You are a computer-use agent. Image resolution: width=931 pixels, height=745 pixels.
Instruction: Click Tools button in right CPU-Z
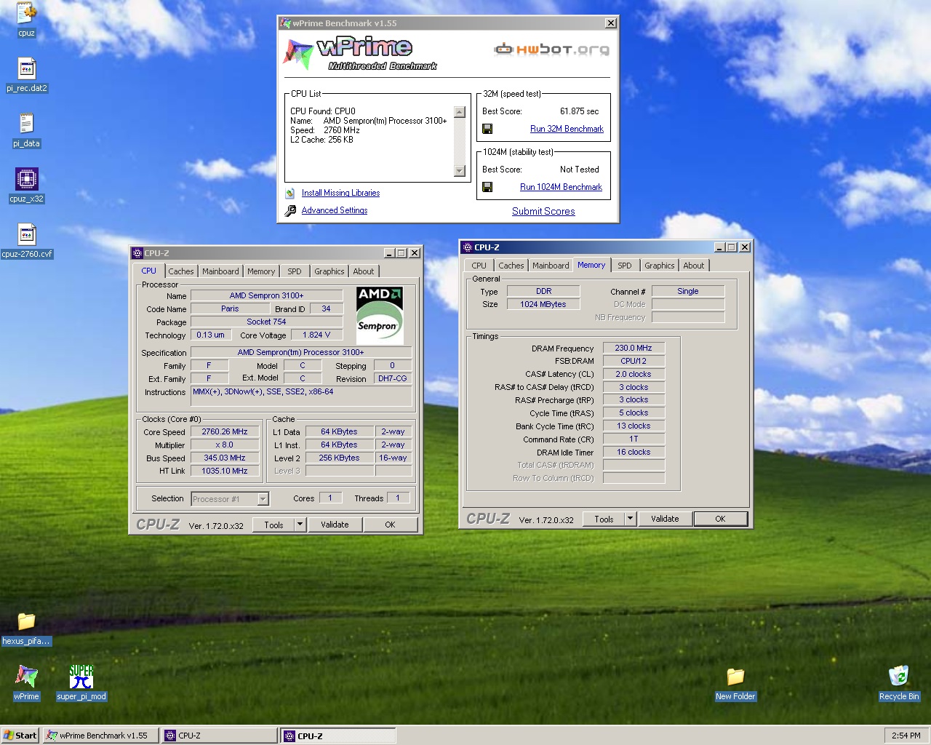coord(604,519)
